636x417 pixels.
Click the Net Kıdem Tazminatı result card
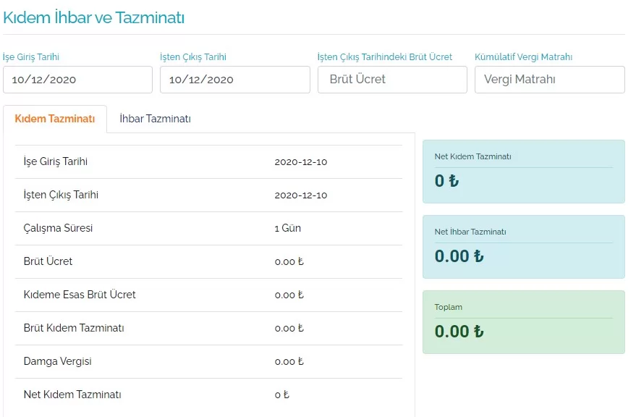523,172
